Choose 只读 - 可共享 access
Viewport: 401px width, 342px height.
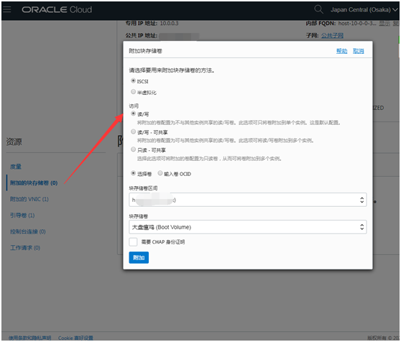point(133,149)
